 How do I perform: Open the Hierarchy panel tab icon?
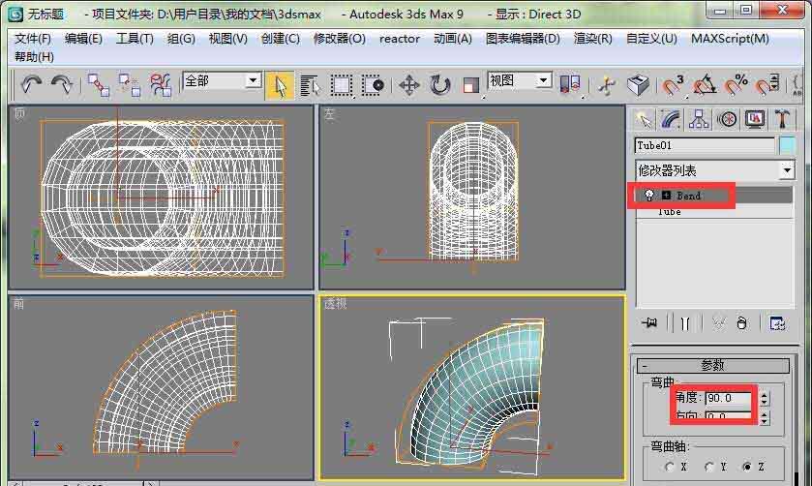pyautogui.click(x=699, y=119)
